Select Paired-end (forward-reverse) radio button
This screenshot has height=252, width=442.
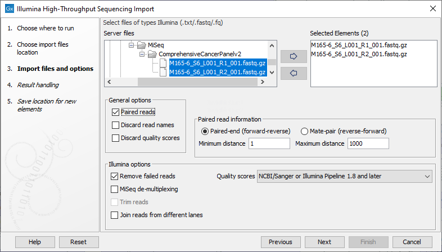205,132
